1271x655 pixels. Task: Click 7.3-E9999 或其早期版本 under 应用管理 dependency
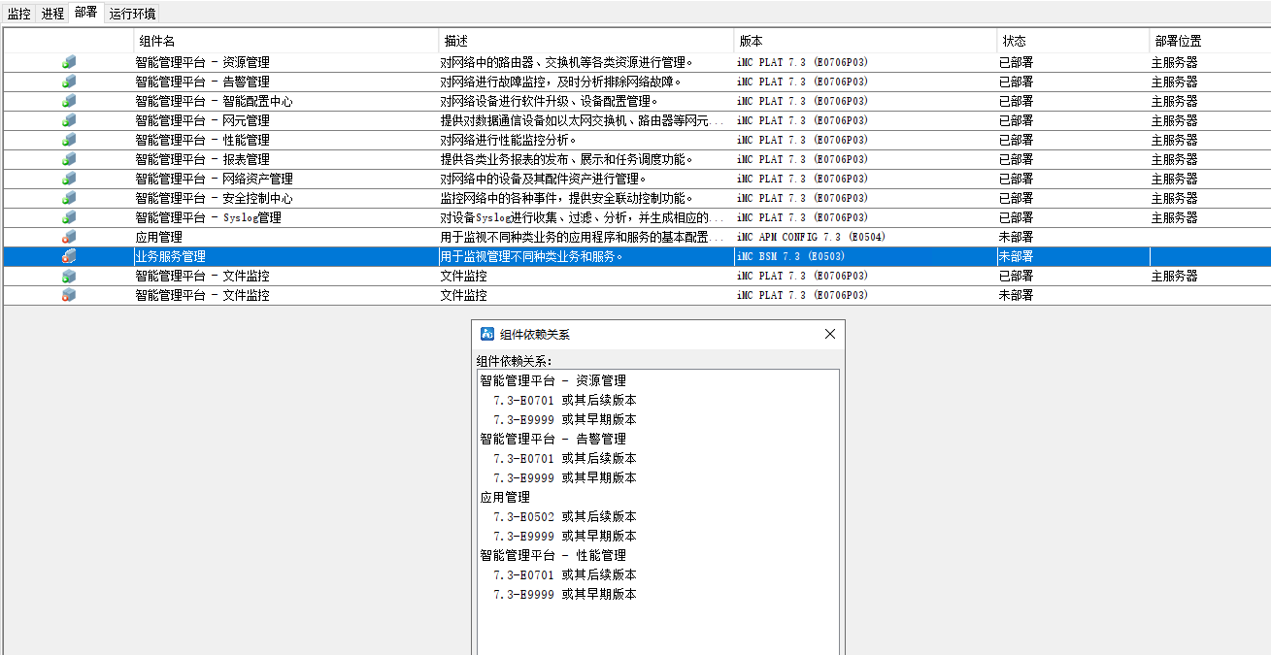click(564, 536)
